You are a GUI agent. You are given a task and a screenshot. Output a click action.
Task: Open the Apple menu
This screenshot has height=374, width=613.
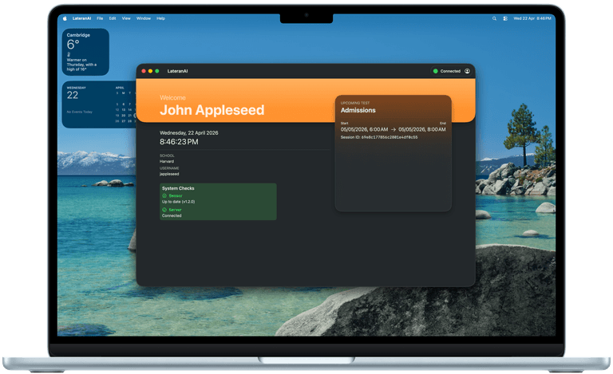[x=65, y=18]
